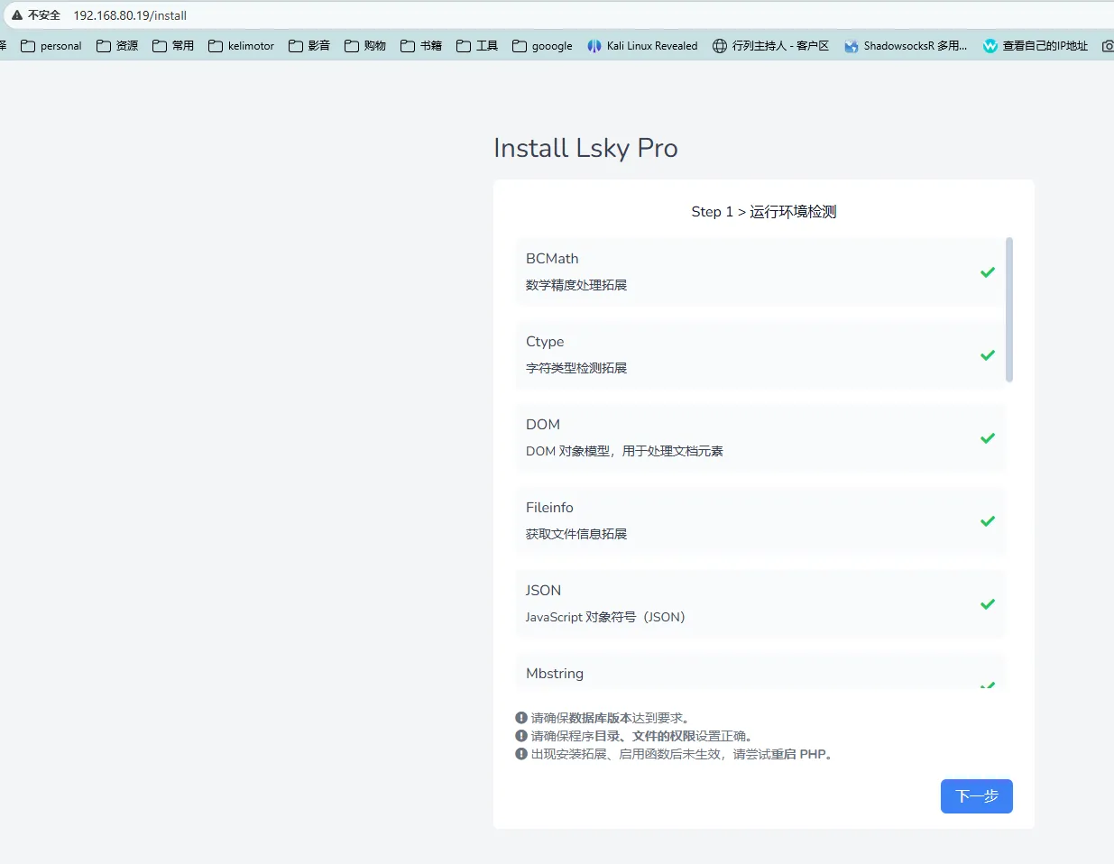Click the Step 1 > 运行环境检测 heading
The width and height of the screenshot is (1114, 864).
click(764, 212)
